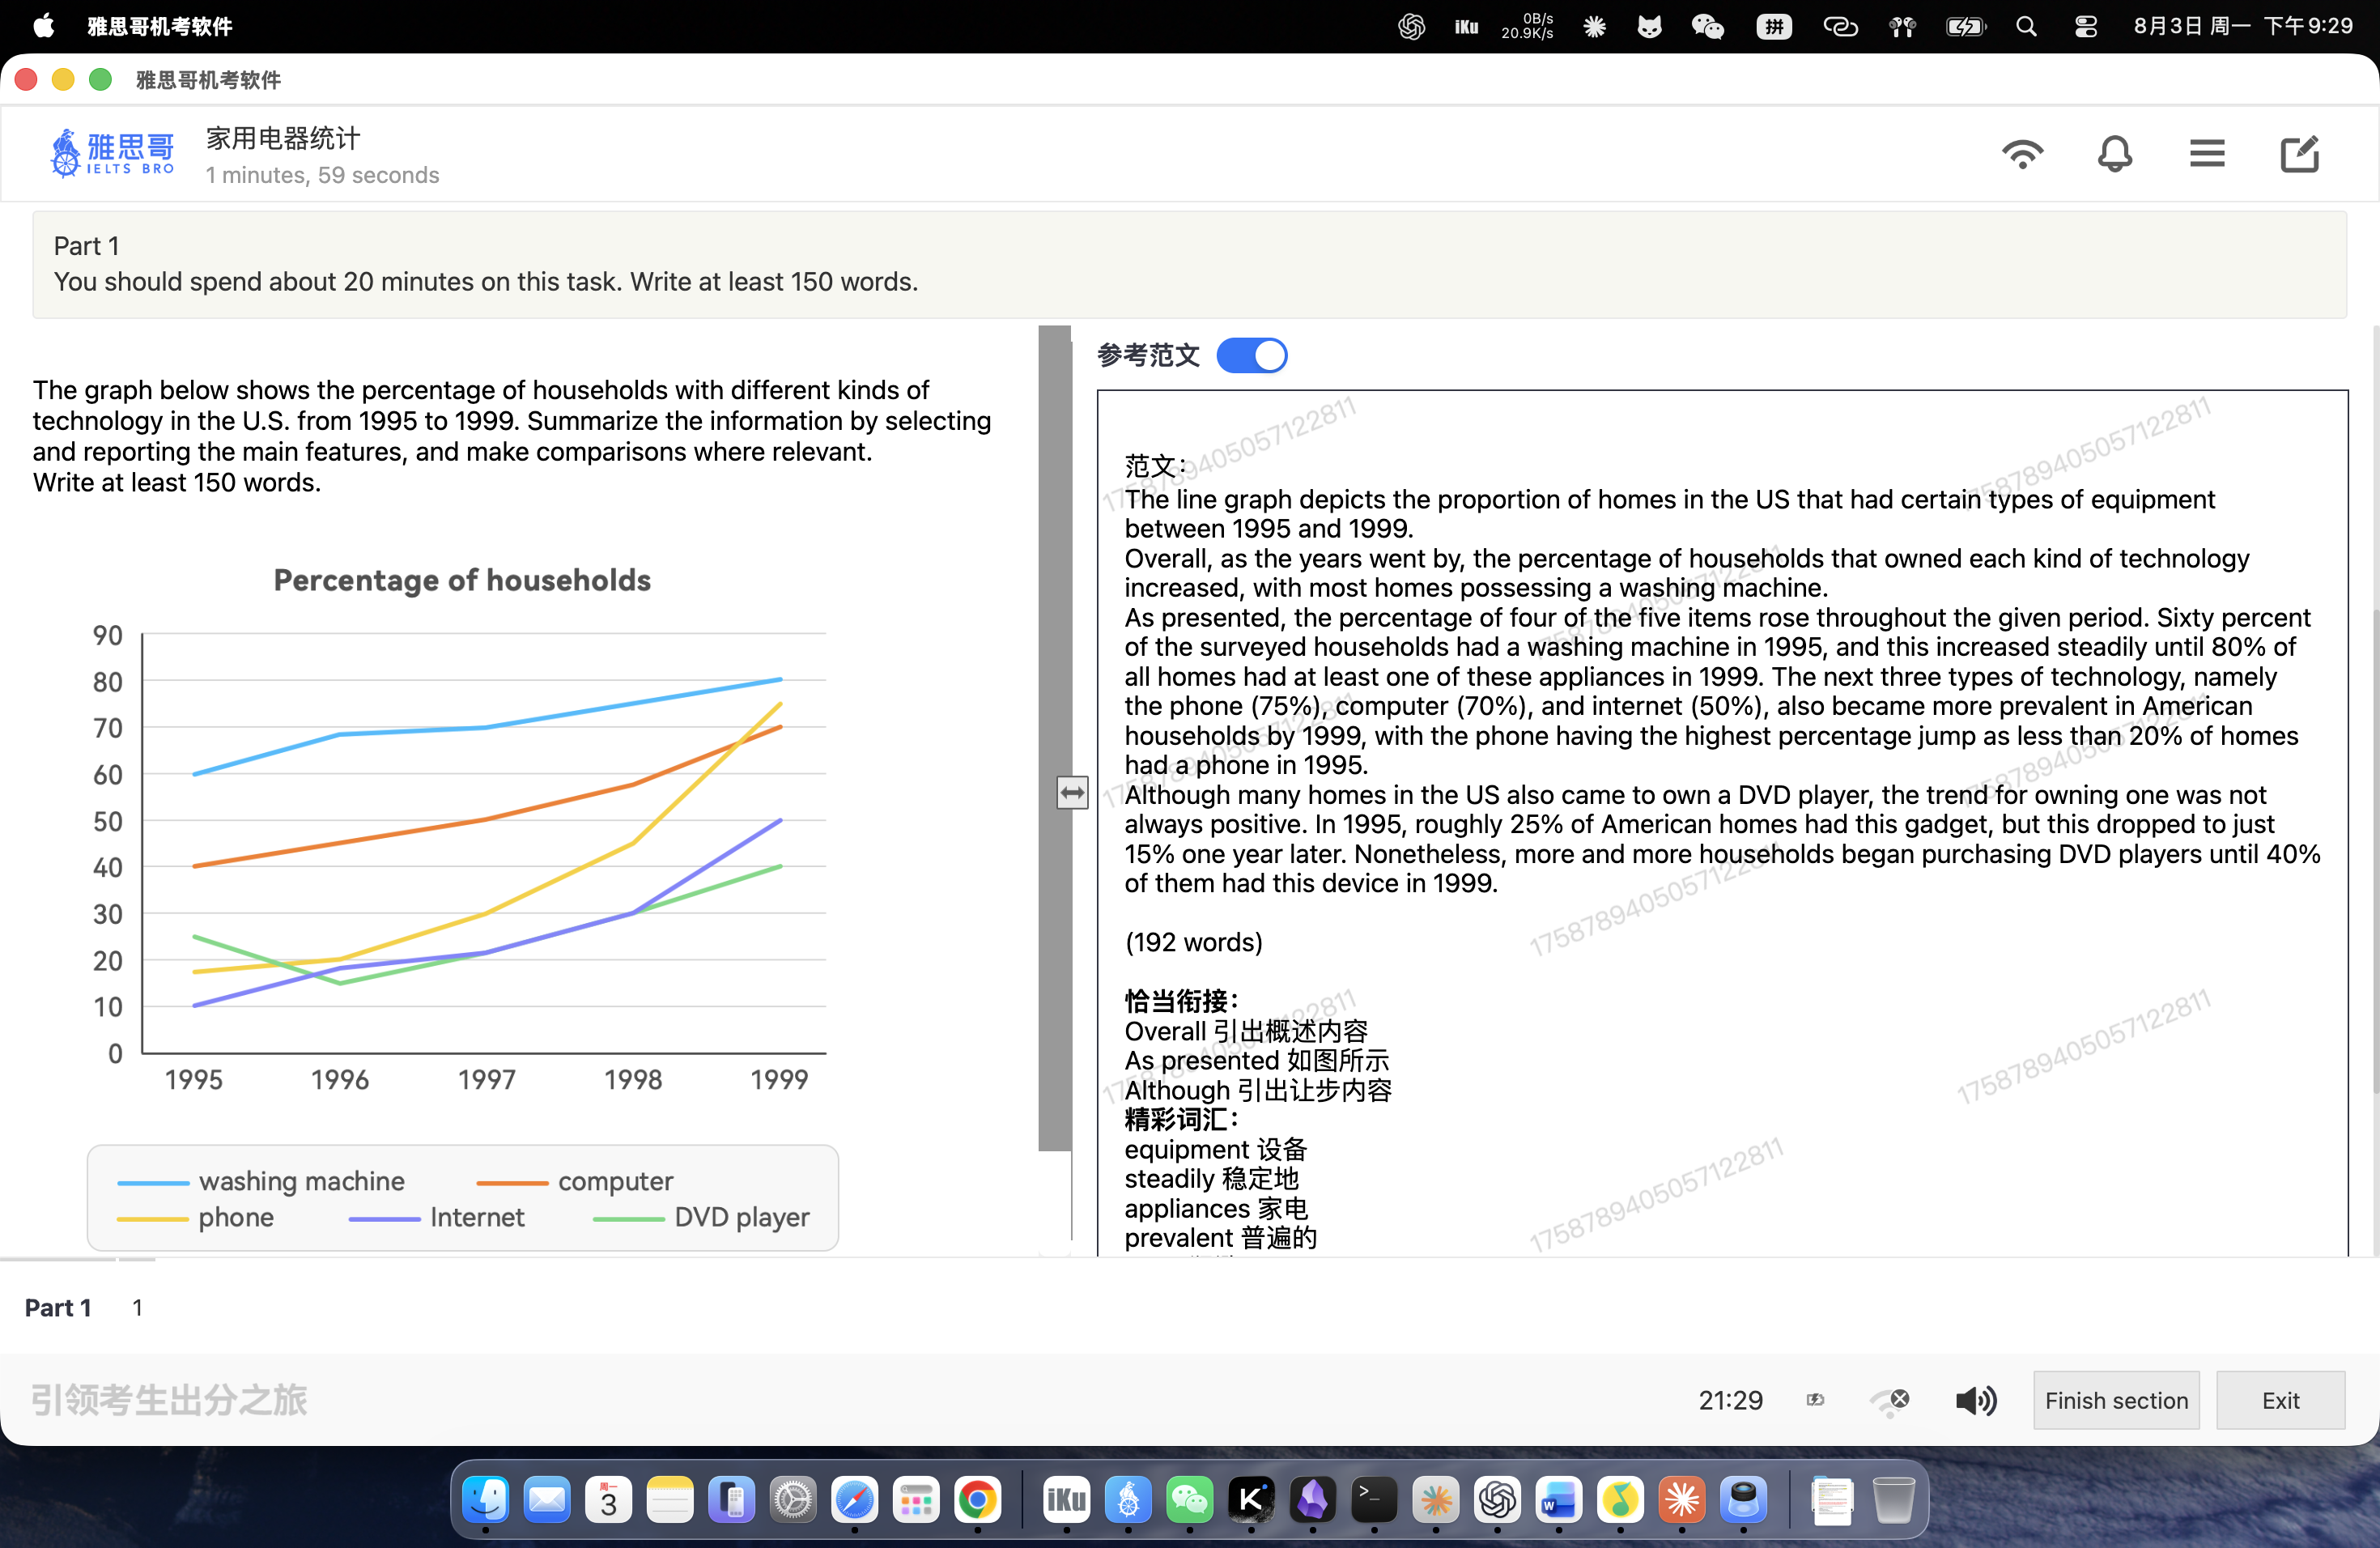Open Google Chrome from the Dock

(x=977, y=1499)
